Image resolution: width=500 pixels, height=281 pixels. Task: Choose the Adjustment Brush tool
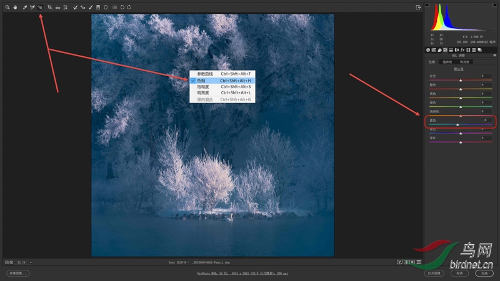91,7
